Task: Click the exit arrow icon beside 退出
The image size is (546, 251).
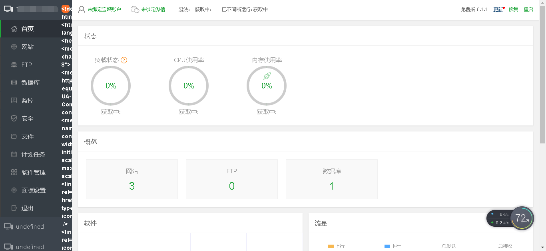Action: [x=14, y=208]
